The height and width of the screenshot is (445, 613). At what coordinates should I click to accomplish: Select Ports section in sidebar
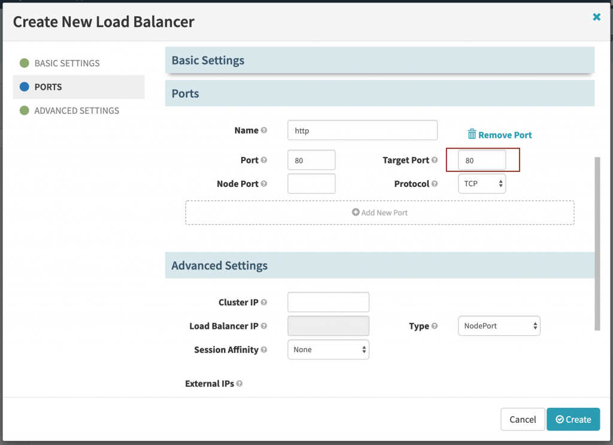48,87
